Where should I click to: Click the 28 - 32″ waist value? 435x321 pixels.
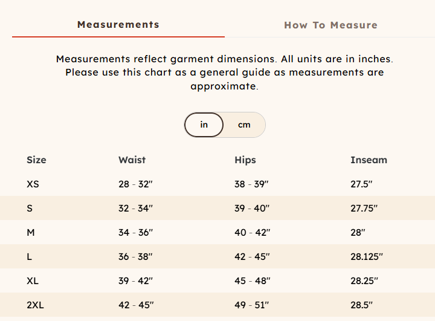[135, 184]
